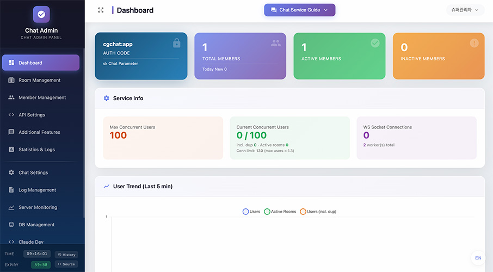This screenshot has height=272, width=493.
Task: Switch language with the EN button
Action: 478,258
